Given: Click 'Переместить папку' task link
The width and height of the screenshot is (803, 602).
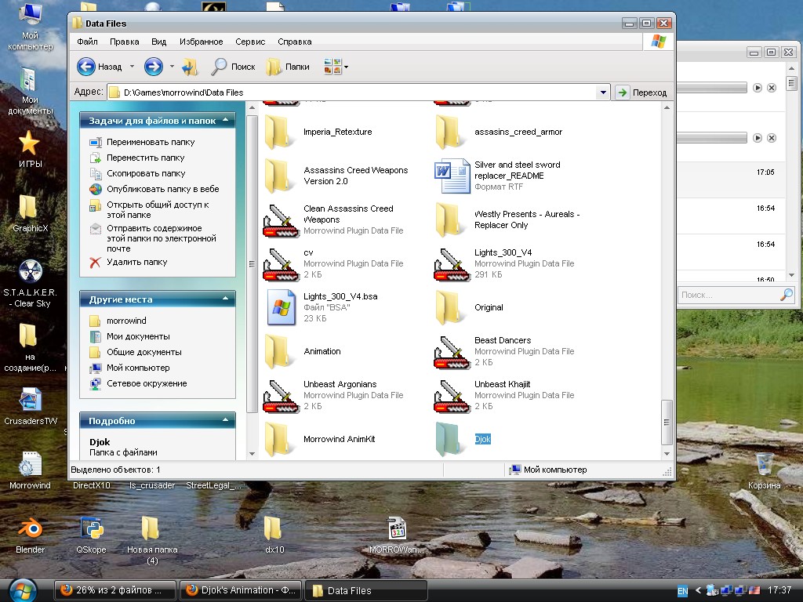Looking at the screenshot, I should pyautogui.click(x=145, y=158).
